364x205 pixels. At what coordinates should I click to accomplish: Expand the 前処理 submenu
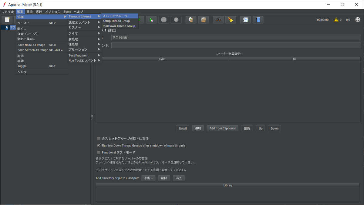click(x=84, y=39)
